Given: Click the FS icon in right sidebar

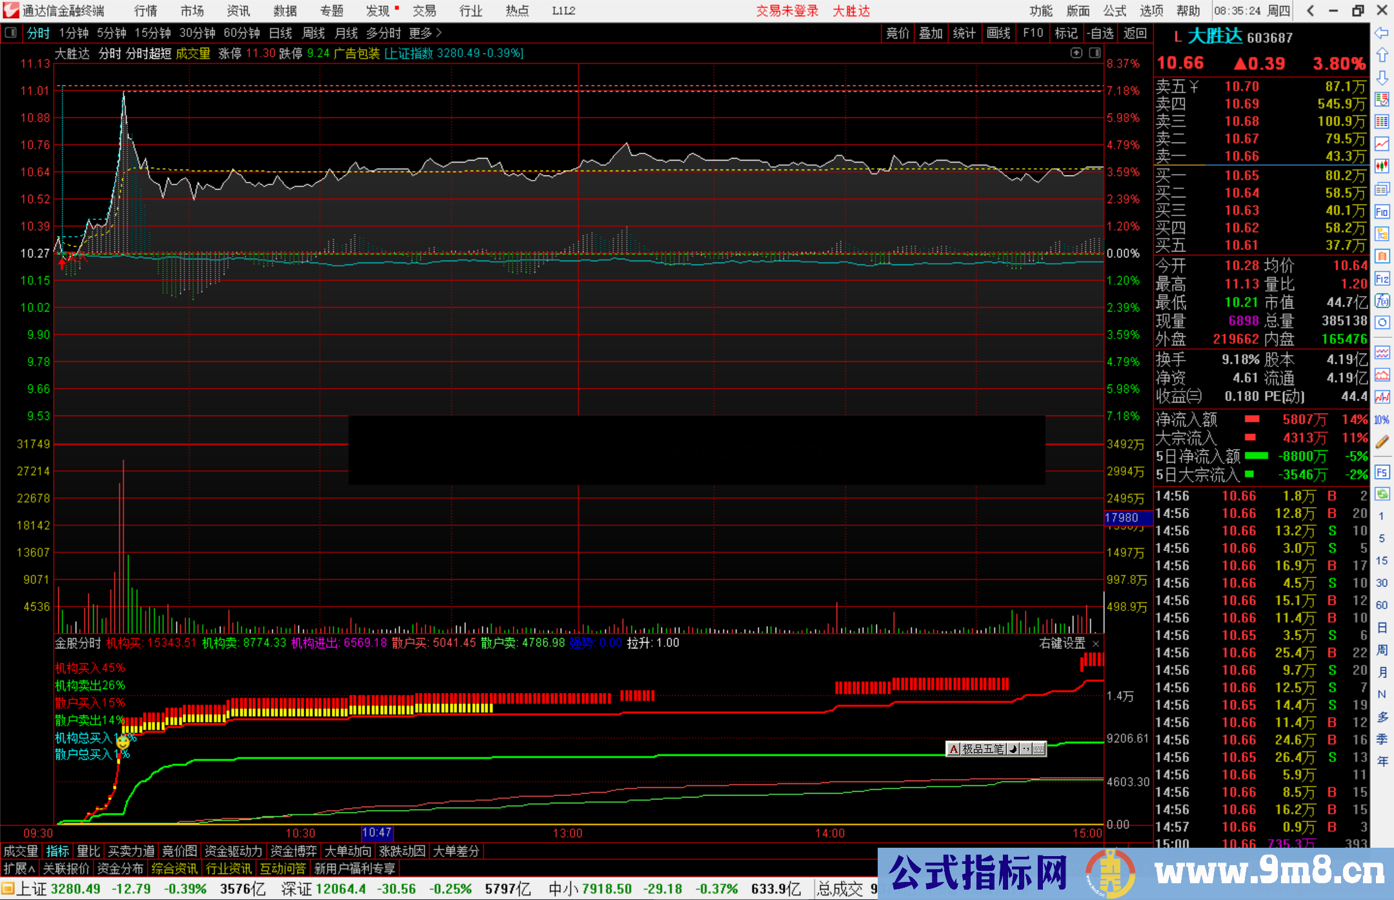Looking at the screenshot, I should [1382, 472].
